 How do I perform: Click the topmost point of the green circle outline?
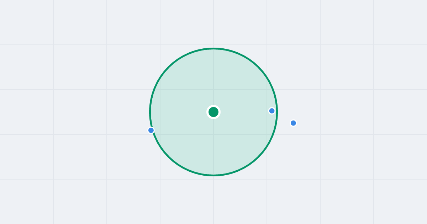tap(213, 48)
